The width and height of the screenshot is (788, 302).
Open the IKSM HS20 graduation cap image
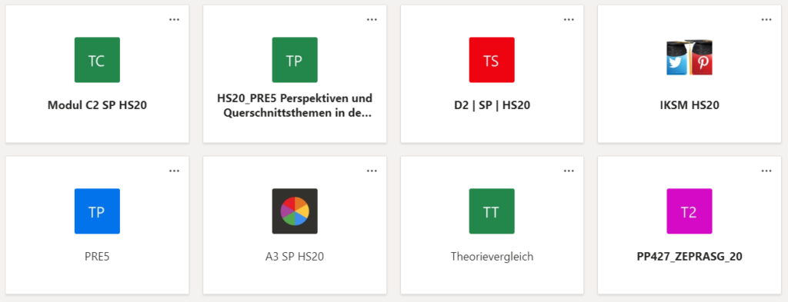[689, 58]
